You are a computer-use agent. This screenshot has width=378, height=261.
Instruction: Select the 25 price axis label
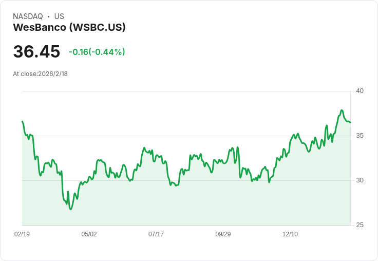360,225
